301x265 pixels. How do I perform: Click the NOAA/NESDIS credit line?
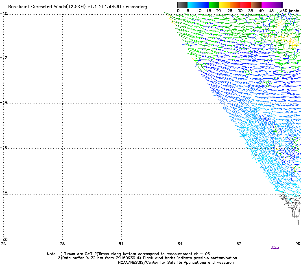coord(176,262)
